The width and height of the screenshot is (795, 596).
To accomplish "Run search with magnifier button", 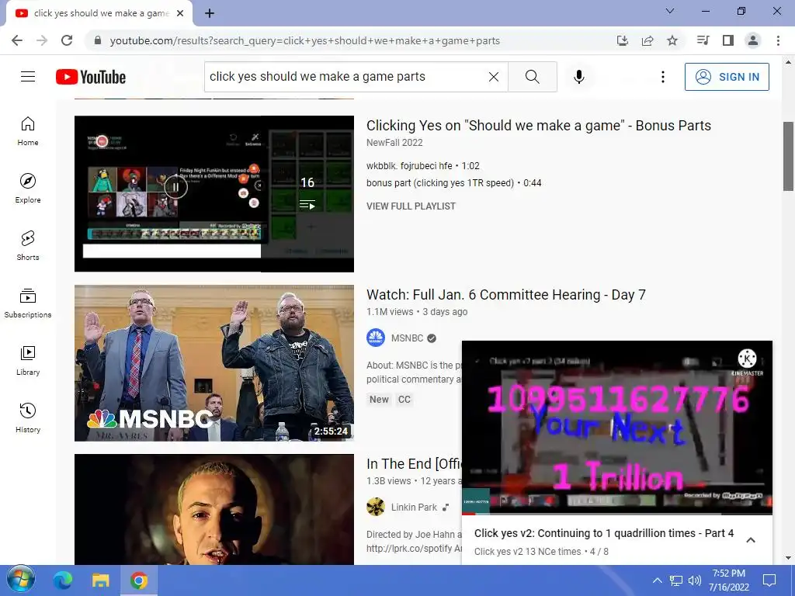I will (533, 77).
